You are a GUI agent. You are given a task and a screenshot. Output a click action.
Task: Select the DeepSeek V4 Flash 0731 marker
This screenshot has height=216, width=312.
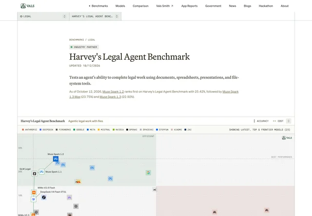(x=34, y=199)
